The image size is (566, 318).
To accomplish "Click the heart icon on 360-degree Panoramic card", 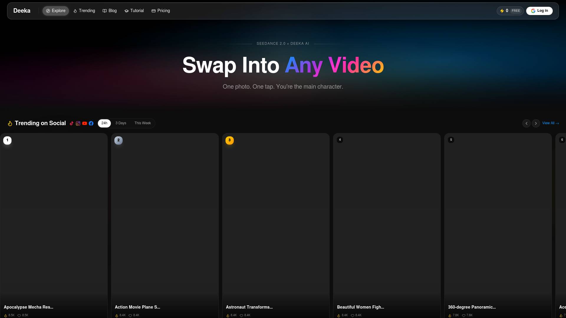I will 464,315.
